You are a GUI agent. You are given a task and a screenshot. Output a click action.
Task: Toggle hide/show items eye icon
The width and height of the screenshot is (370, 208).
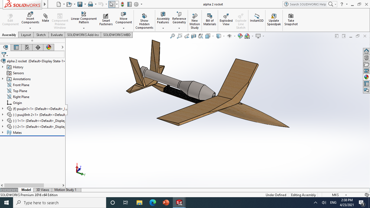tap(229, 36)
